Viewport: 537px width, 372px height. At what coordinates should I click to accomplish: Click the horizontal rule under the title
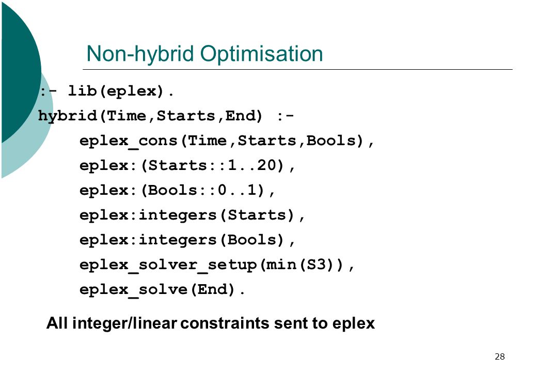click(x=297, y=70)
